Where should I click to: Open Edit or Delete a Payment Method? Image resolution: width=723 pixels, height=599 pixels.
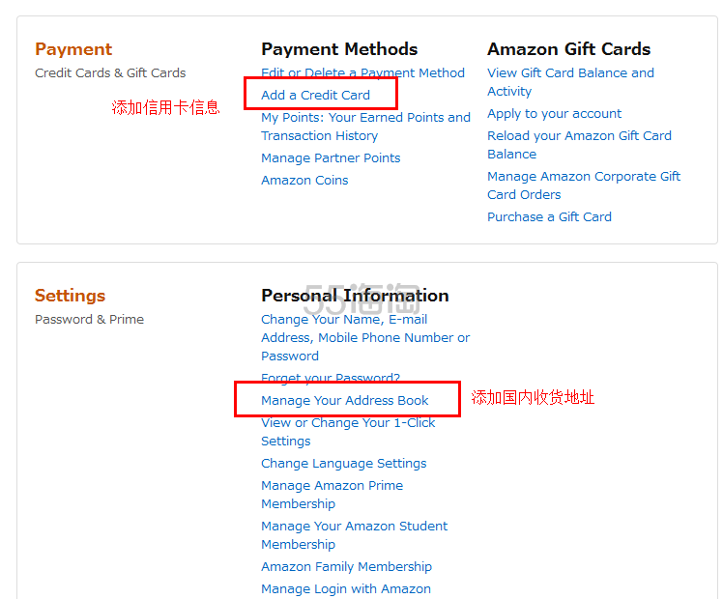tap(362, 73)
